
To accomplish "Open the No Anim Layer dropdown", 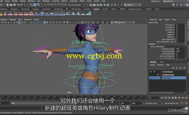I will tap(152, 103).
